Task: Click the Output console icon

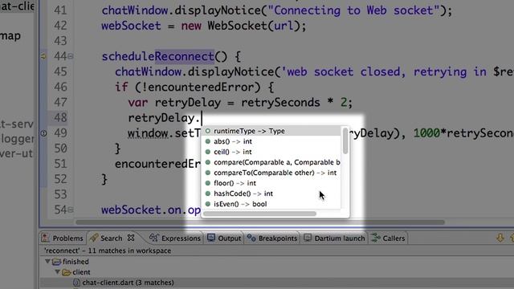Action: [211, 238]
